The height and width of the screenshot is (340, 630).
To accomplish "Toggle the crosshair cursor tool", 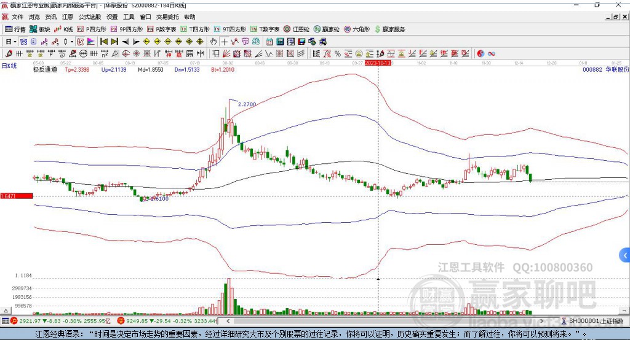I will point(224,42).
